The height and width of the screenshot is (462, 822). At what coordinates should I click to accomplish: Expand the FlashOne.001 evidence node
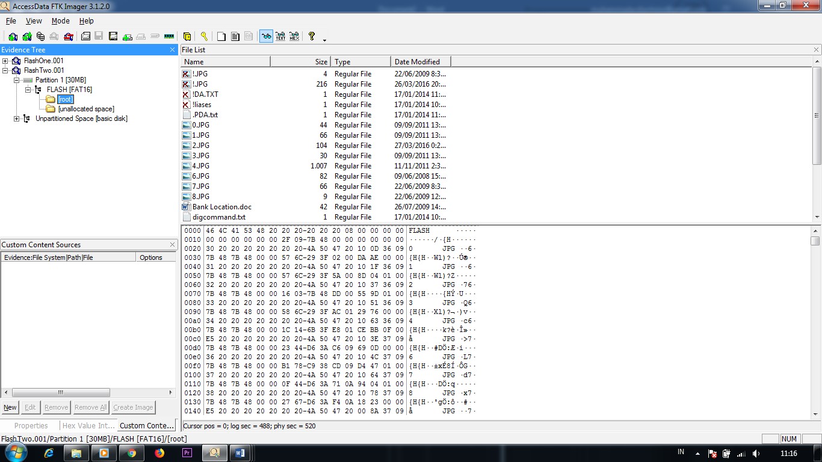(5, 61)
